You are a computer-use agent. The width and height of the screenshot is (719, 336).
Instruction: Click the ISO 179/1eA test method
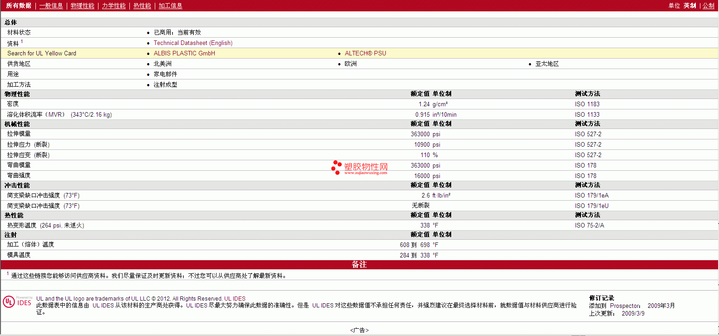pos(592,195)
